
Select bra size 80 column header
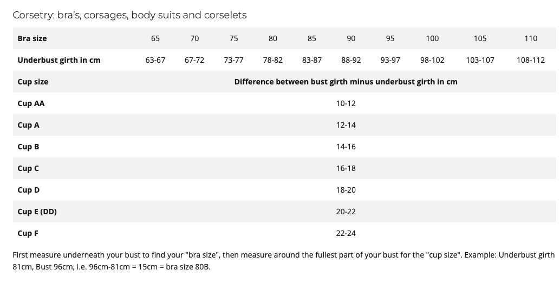click(x=273, y=38)
